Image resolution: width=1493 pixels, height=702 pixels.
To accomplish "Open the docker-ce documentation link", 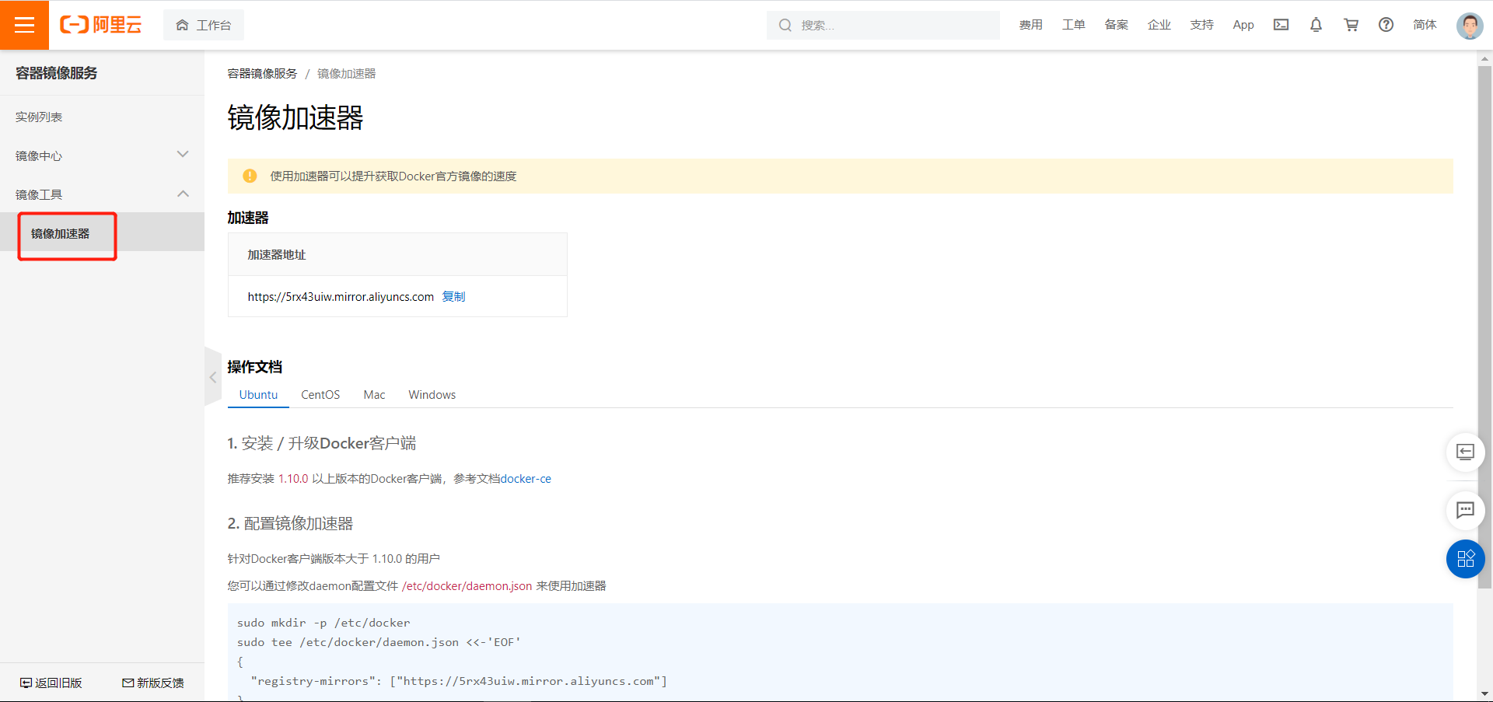I will (526, 479).
